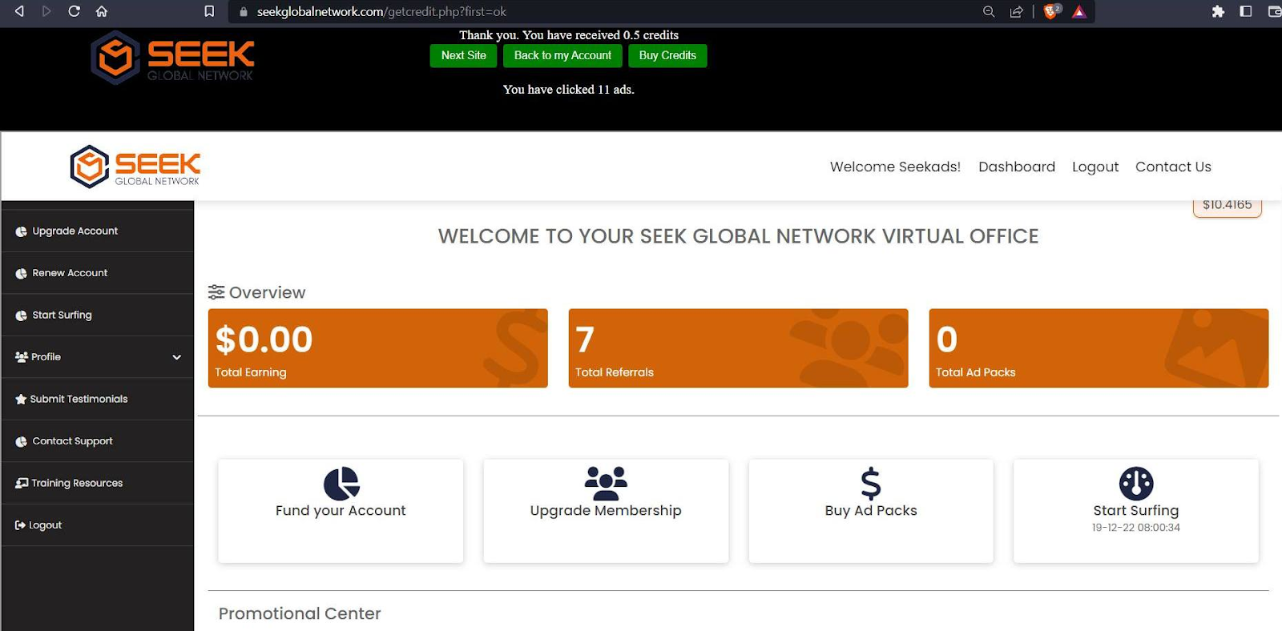
Task: Click the pie chart icon above Fund your Account
Action: tap(341, 484)
